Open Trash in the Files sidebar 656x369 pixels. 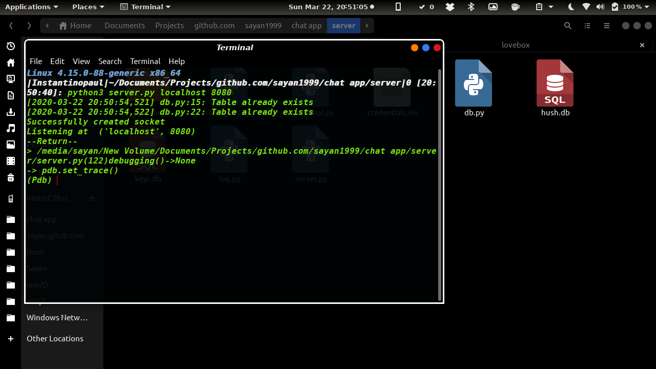[10, 177]
